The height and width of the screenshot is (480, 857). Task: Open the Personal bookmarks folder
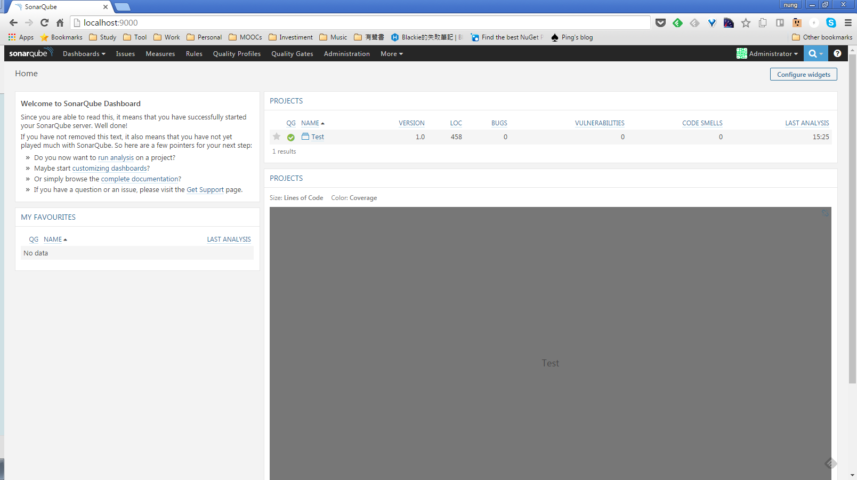(204, 37)
